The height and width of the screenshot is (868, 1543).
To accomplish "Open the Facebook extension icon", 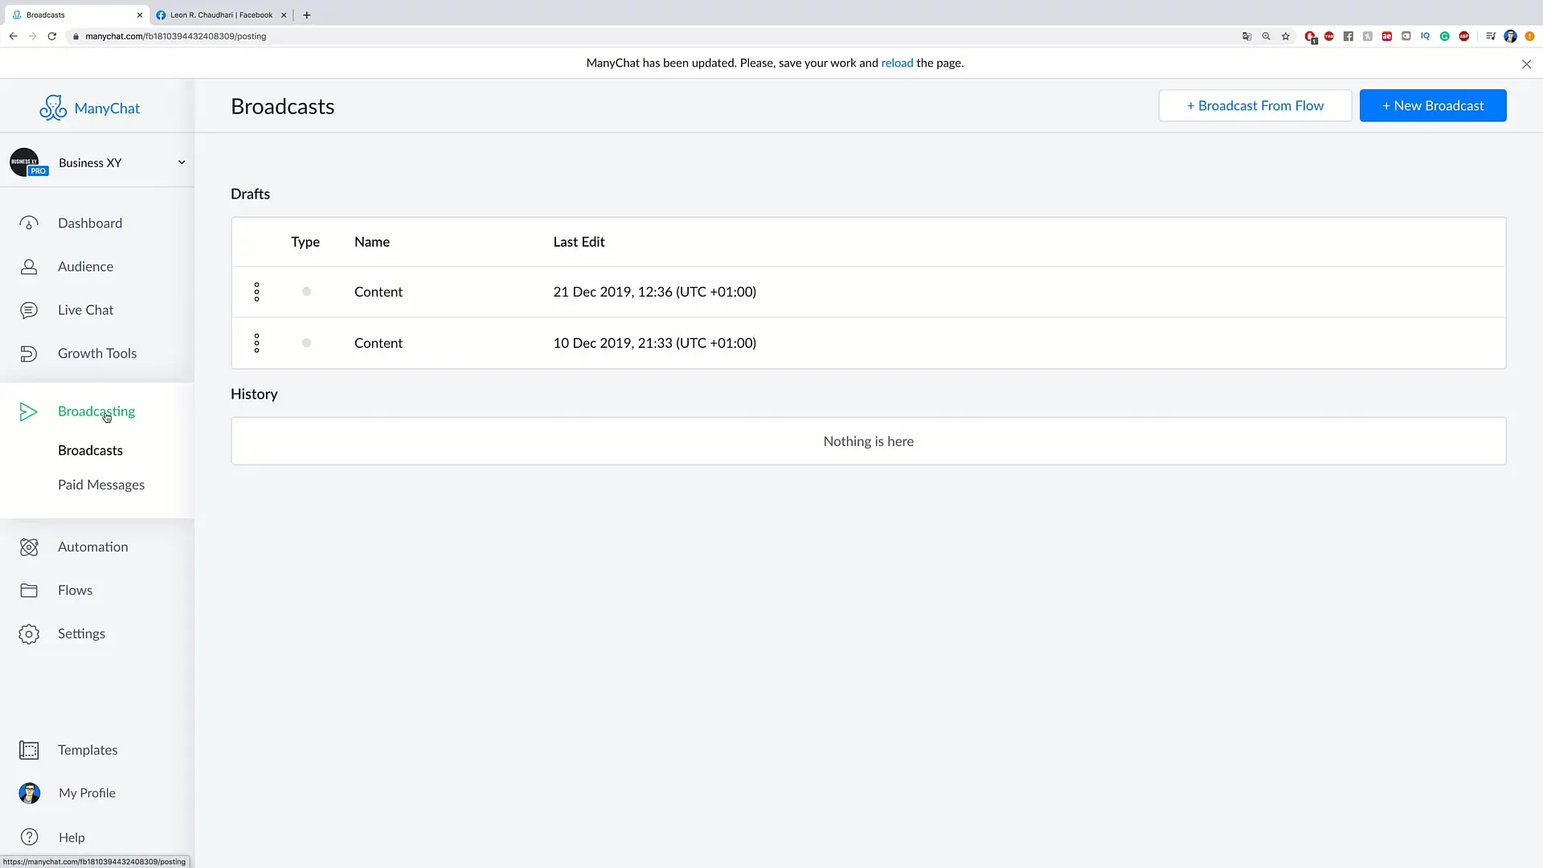I will click(1349, 36).
